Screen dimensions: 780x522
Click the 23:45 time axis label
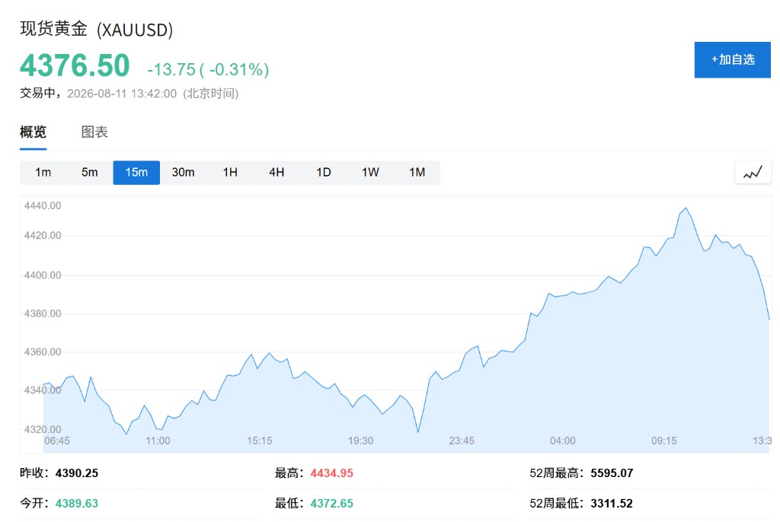pos(462,441)
